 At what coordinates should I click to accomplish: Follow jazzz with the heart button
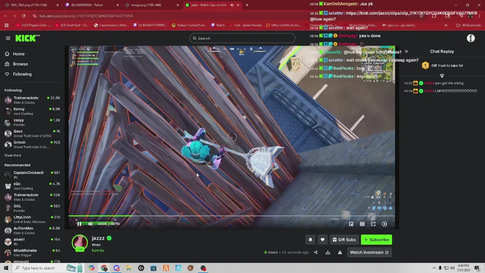322,240
